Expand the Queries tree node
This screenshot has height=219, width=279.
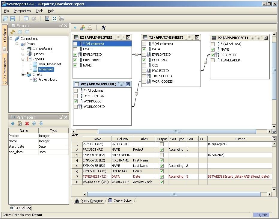pos(23,54)
